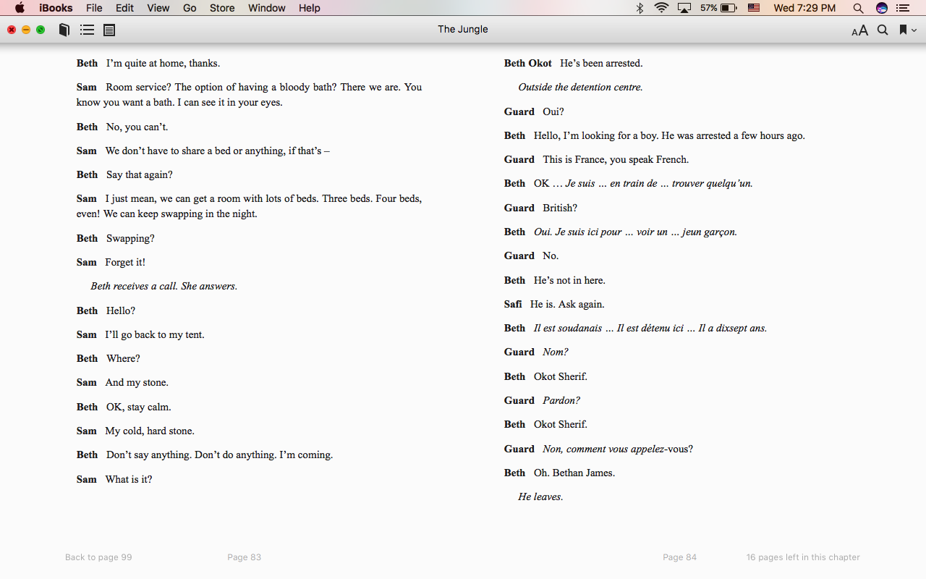Click the line 'British?'
Screen dimensions: 926x579
pos(560,208)
